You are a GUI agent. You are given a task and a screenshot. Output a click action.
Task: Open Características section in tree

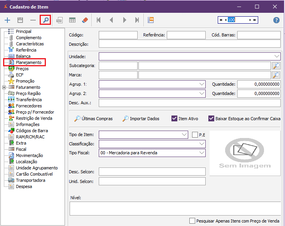pyautogui.click(x=30, y=44)
